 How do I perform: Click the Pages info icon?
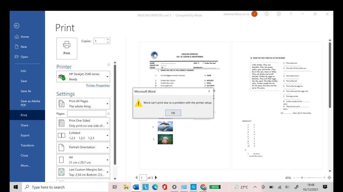pos(109,114)
